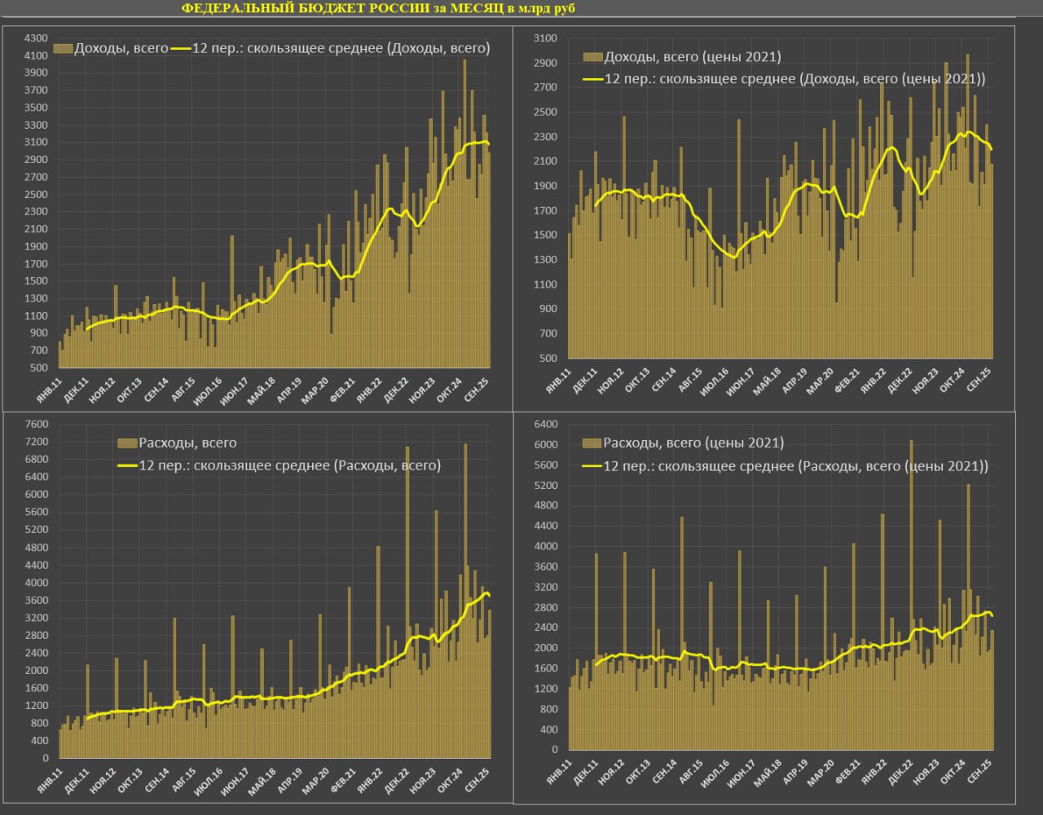The image size is (1043, 815).
Task: Click the 6400 value on the bottom-right chart axis
Action: [546, 424]
